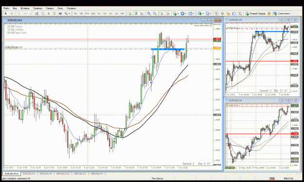Click 'The Dance' profile in status bar
The width and height of the screenshot is (304, 182).
157,179
